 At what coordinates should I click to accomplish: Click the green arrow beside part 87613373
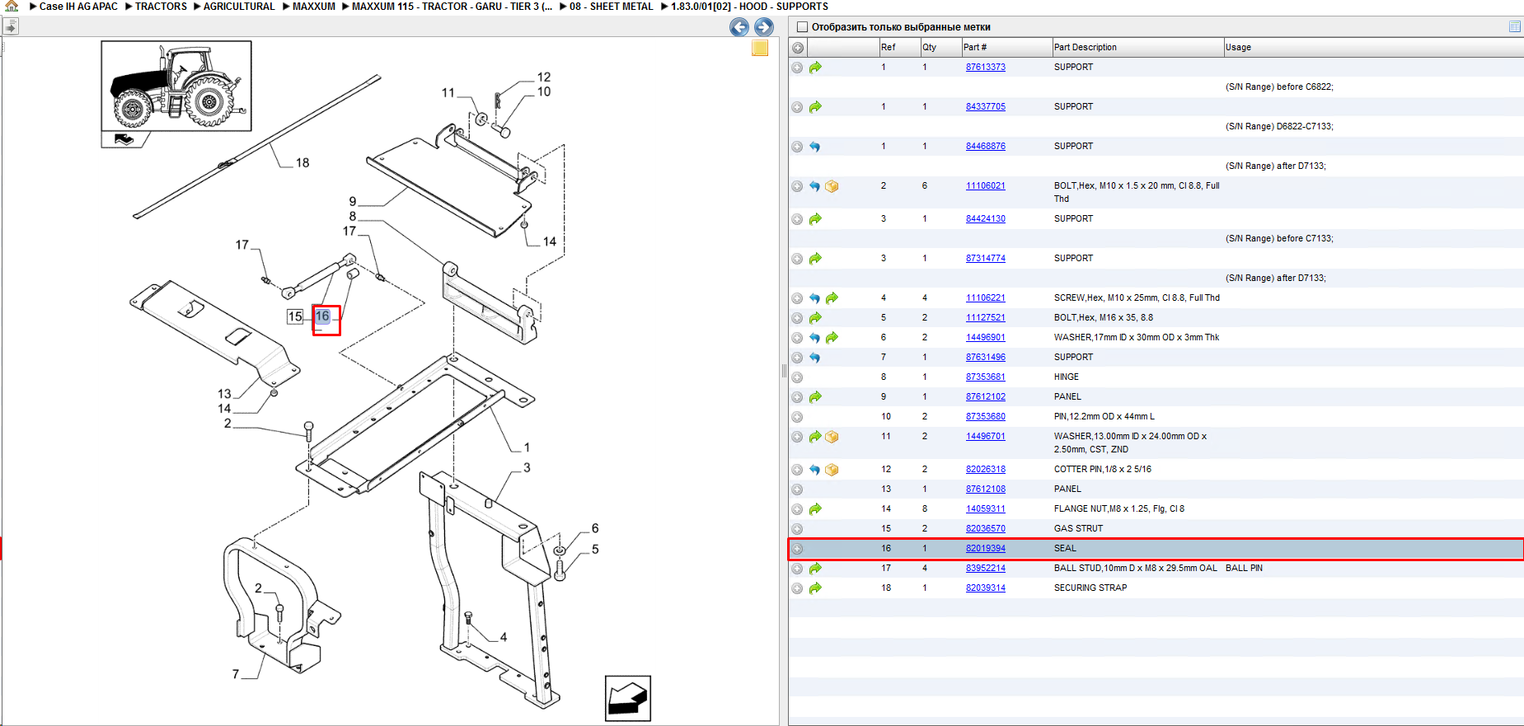(815, 68)
